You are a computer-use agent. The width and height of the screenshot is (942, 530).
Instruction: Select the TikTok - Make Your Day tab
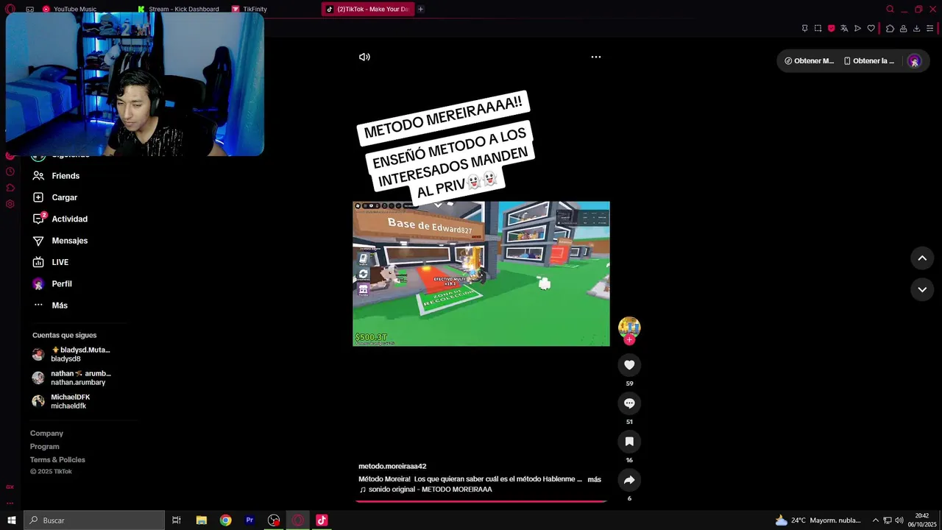click(x=368, y=9)
